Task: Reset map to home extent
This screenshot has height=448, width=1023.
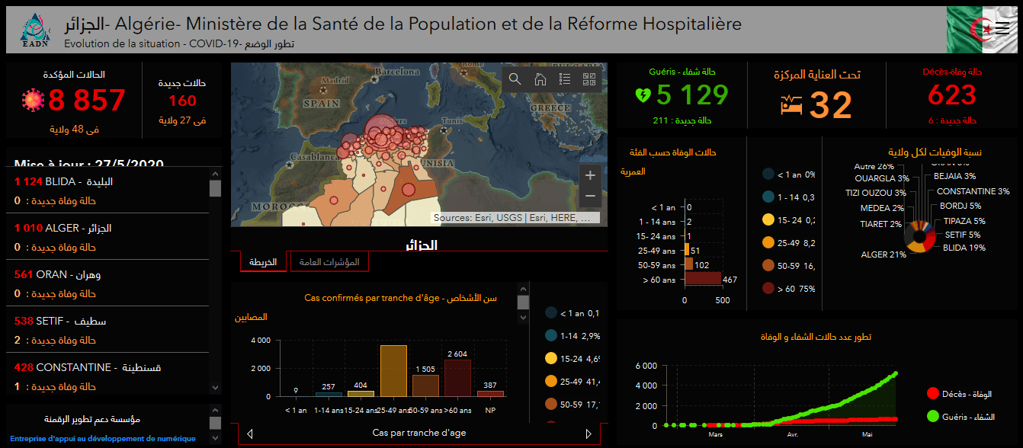Action: pyautogui.click(x=540, y=78)
